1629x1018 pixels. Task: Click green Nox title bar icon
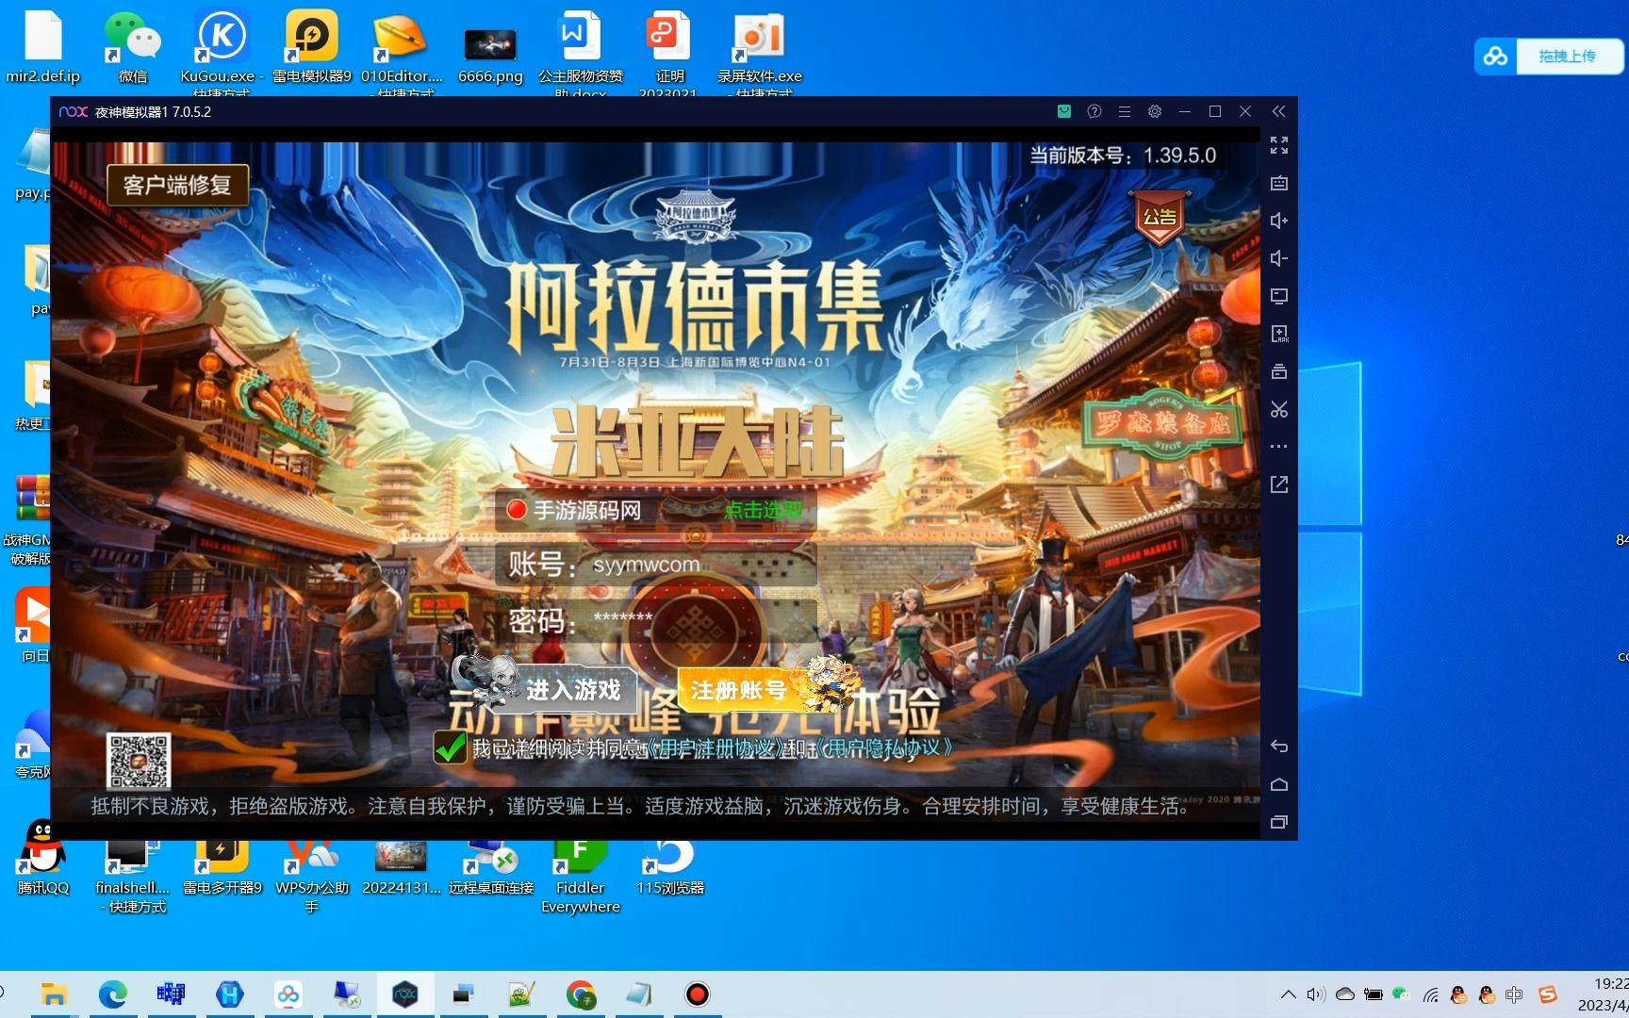pos(1064,111)
